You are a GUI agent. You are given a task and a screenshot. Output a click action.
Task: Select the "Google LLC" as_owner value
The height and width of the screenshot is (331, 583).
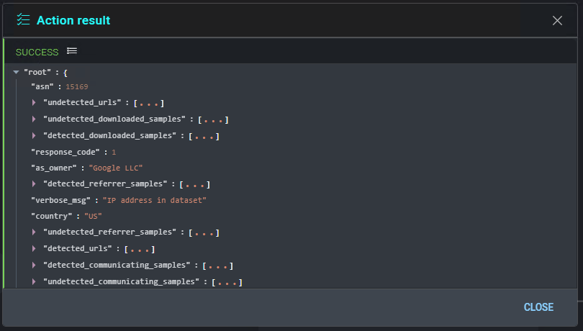click(110, 168)
